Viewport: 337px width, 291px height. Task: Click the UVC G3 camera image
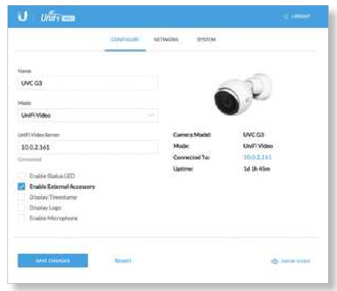point(243,94)
